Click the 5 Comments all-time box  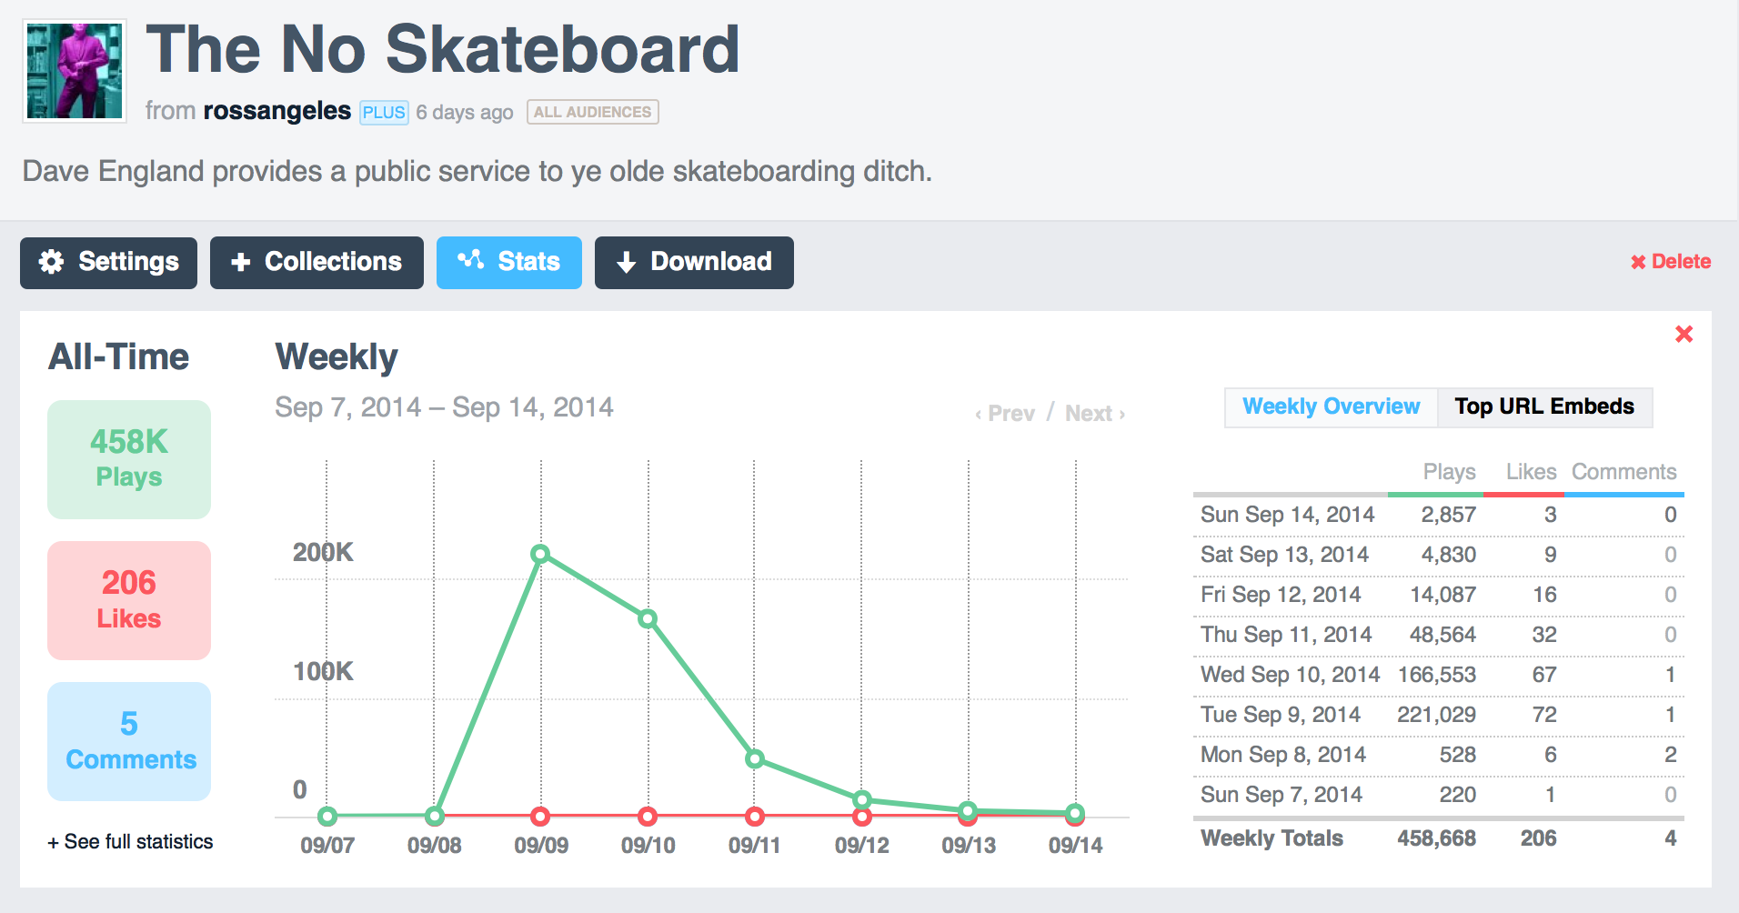click(129, 741)
